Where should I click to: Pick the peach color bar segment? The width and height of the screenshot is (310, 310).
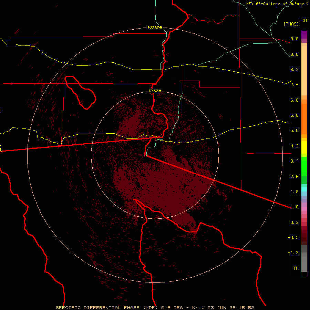pos(304,71)
